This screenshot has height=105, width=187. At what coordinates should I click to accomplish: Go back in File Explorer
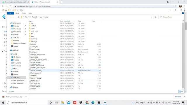pyautogui.click(x=9, y=17)
